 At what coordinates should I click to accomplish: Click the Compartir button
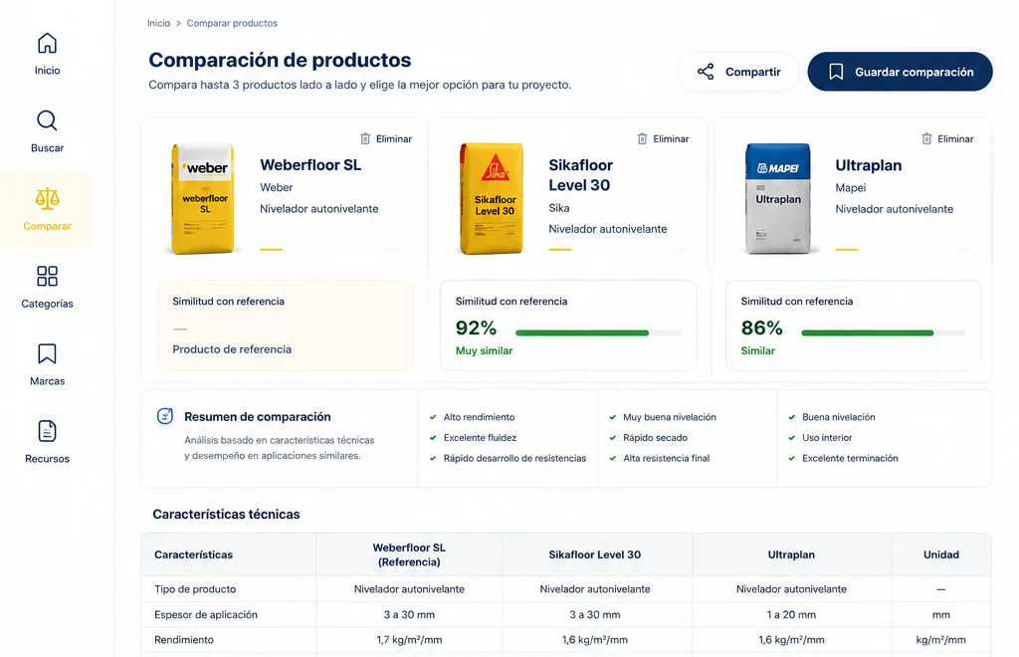pos(739,72)
